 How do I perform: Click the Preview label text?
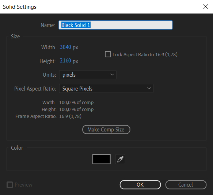[23, 185]
